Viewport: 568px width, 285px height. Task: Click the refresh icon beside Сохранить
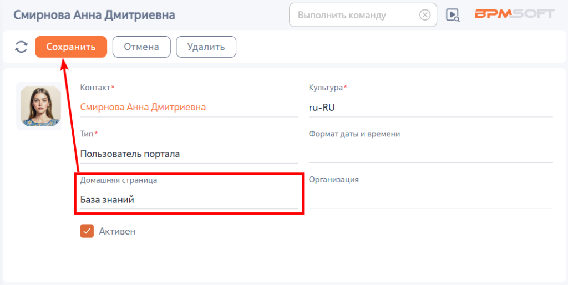pyautogui.click(x=22, y=47)
